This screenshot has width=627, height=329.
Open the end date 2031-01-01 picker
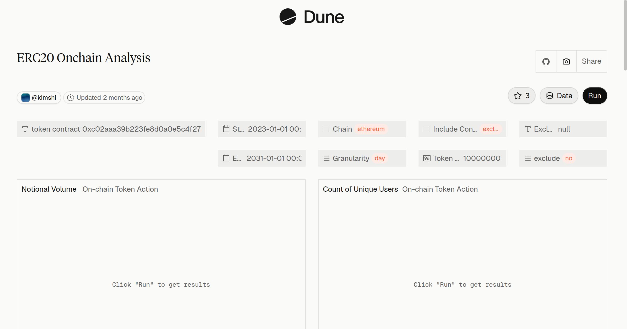262,158
